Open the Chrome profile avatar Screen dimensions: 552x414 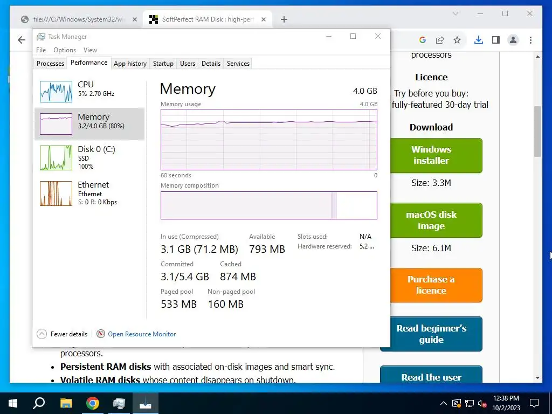[x=513, y=40]
